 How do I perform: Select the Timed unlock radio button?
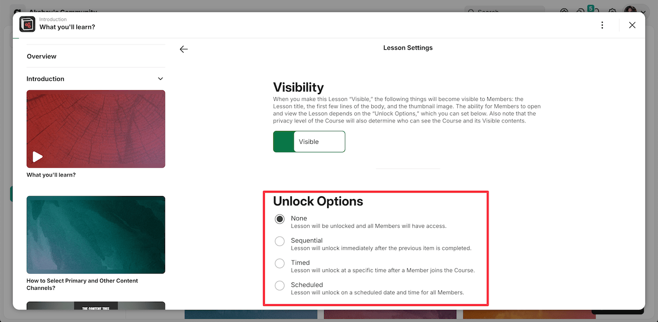pos(280,263)
